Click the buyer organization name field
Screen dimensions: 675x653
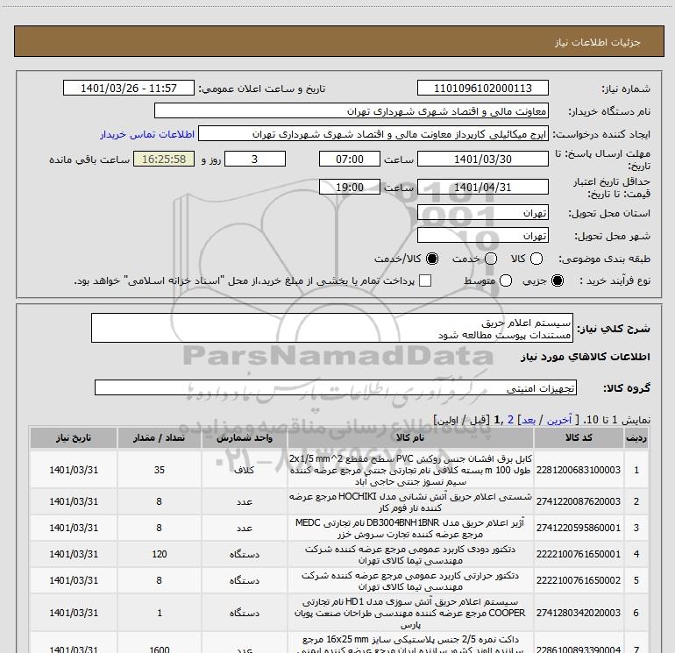tap(352, 110)
